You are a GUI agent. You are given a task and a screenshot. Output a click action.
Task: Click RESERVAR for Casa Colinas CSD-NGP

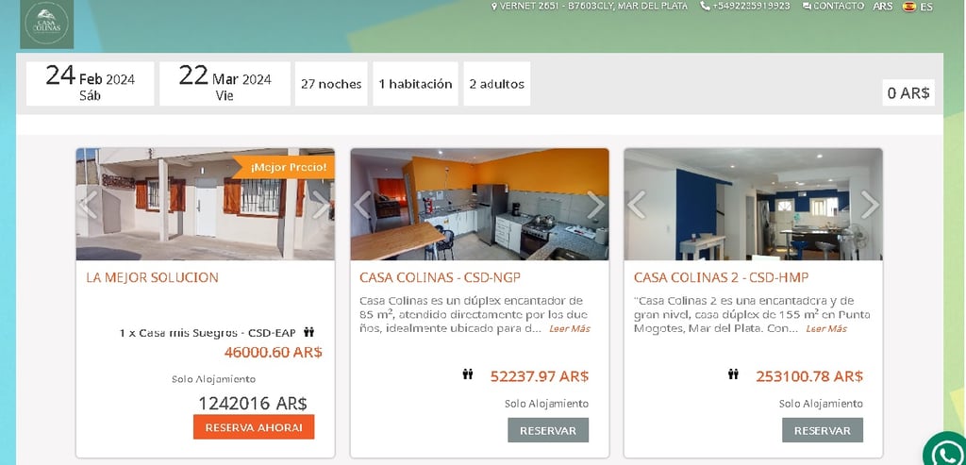click(x=548, y=430)
